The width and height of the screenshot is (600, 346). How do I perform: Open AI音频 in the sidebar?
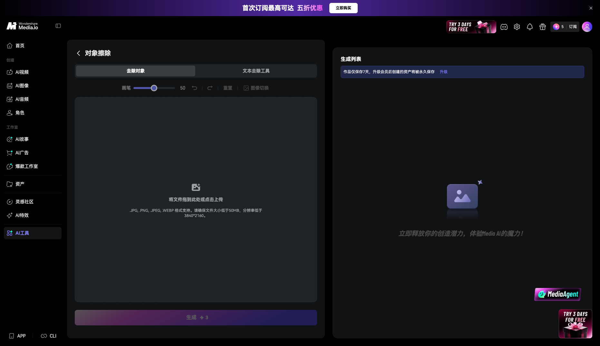[33, 99]
